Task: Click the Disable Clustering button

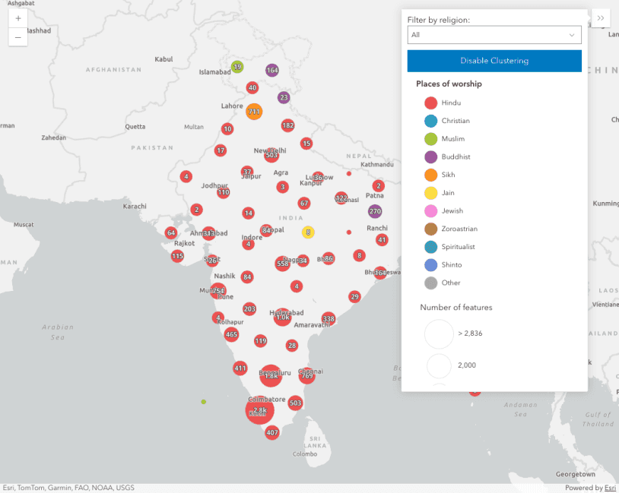Action: coord(494,61)
